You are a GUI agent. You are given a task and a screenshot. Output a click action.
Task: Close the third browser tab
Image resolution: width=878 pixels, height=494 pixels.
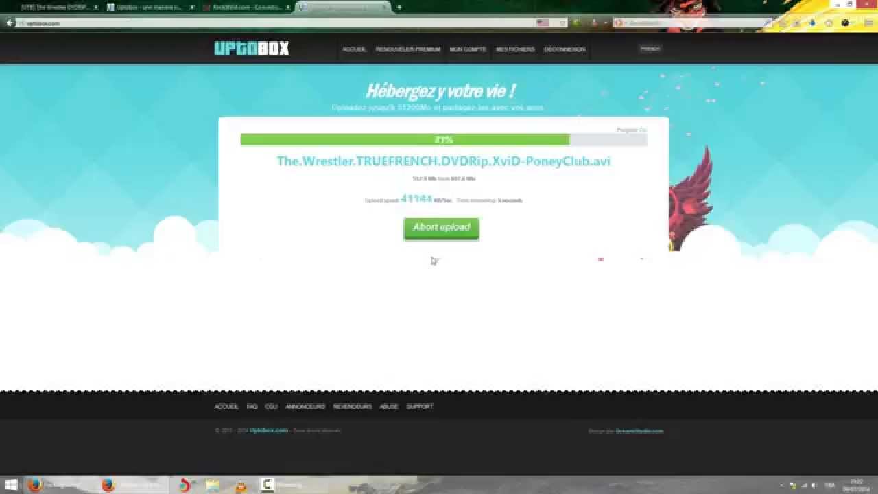coord(287,7)
